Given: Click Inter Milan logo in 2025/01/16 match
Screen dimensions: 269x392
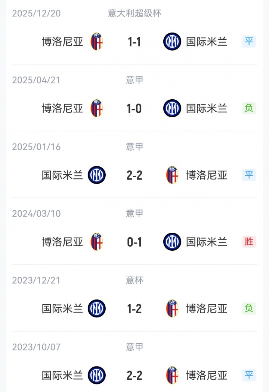Looking at the screenshot, I should coord(97,175).
